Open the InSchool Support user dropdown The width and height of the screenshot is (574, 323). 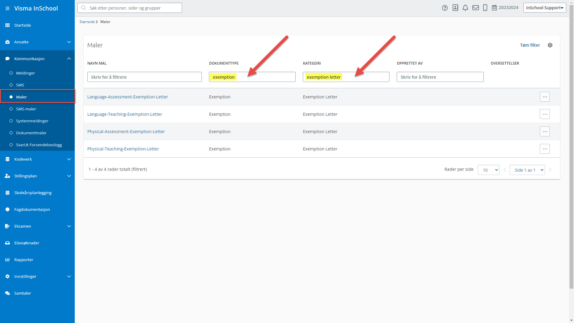(x=544, y=8)
